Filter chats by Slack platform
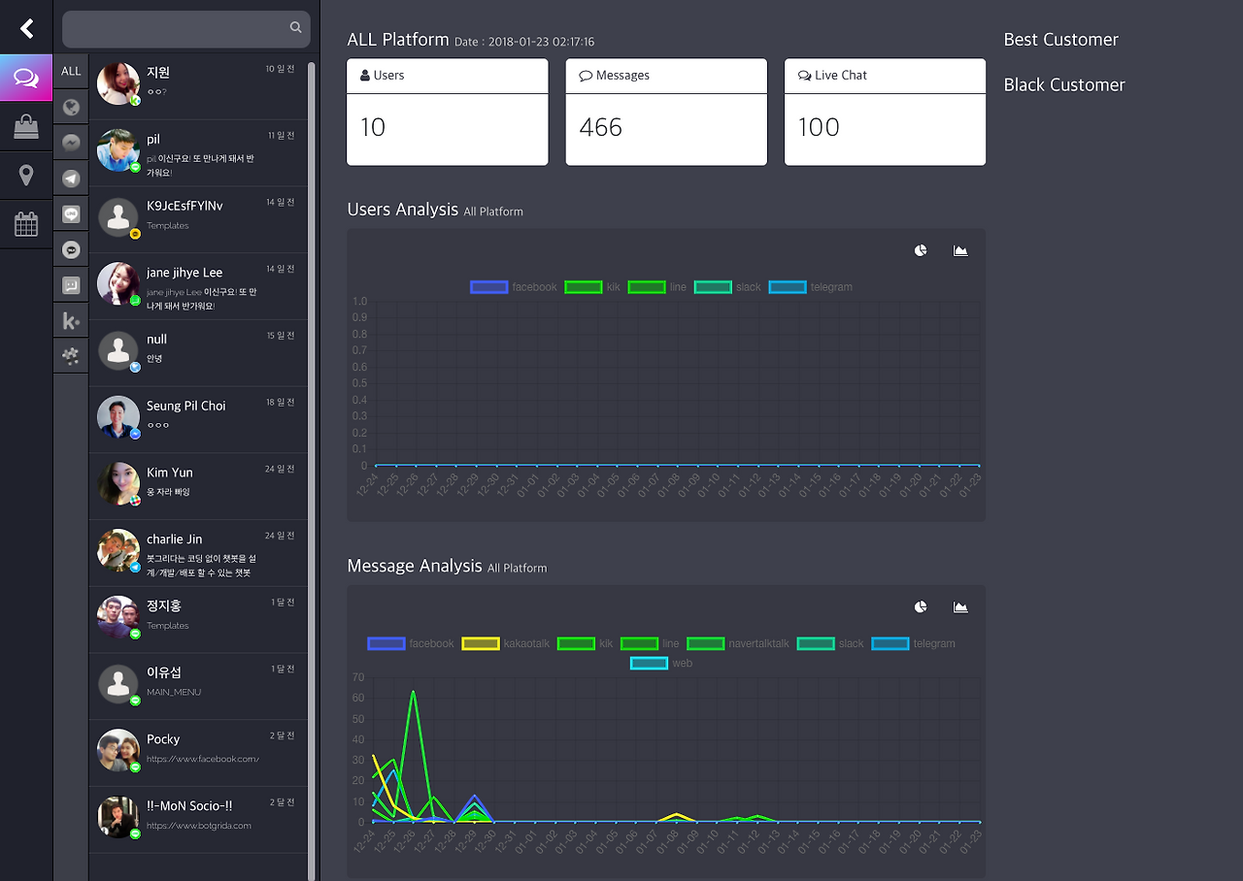This screenshot has width=1243, height=881. tap(71, 356)
